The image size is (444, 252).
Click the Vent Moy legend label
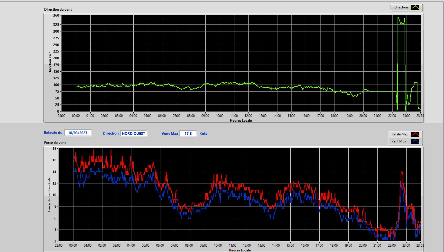[399, 141]
